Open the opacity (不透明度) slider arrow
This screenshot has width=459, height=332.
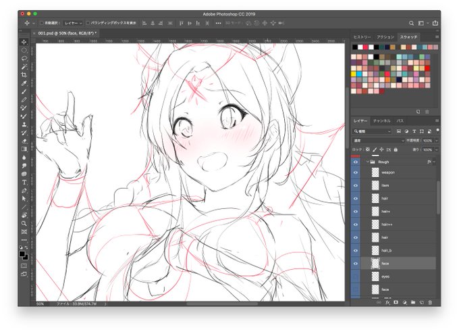click(x=437, y=141)
